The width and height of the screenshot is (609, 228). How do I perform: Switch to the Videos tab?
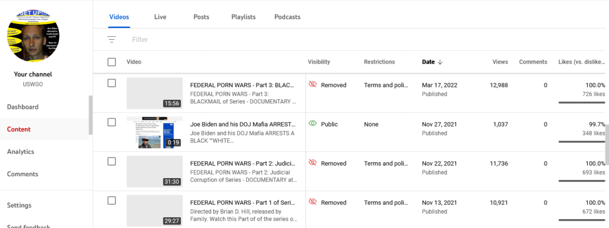point(119,17)
